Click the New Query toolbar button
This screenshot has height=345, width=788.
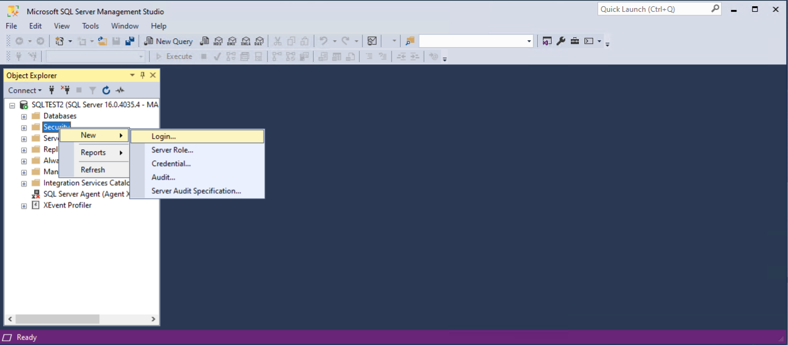[169, 41]
